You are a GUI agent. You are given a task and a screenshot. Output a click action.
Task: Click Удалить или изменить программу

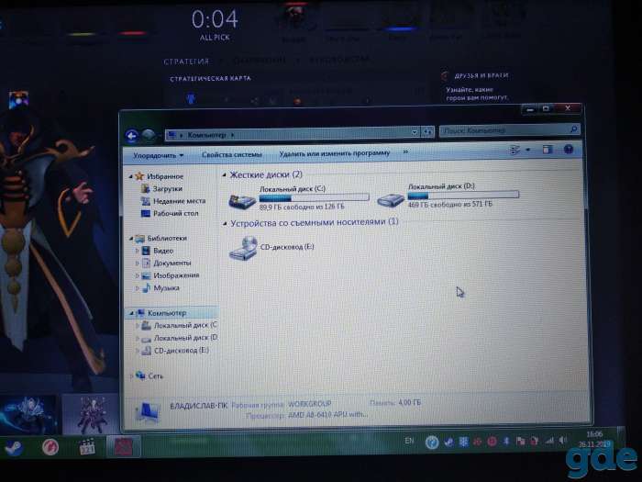tap(334, 153)
